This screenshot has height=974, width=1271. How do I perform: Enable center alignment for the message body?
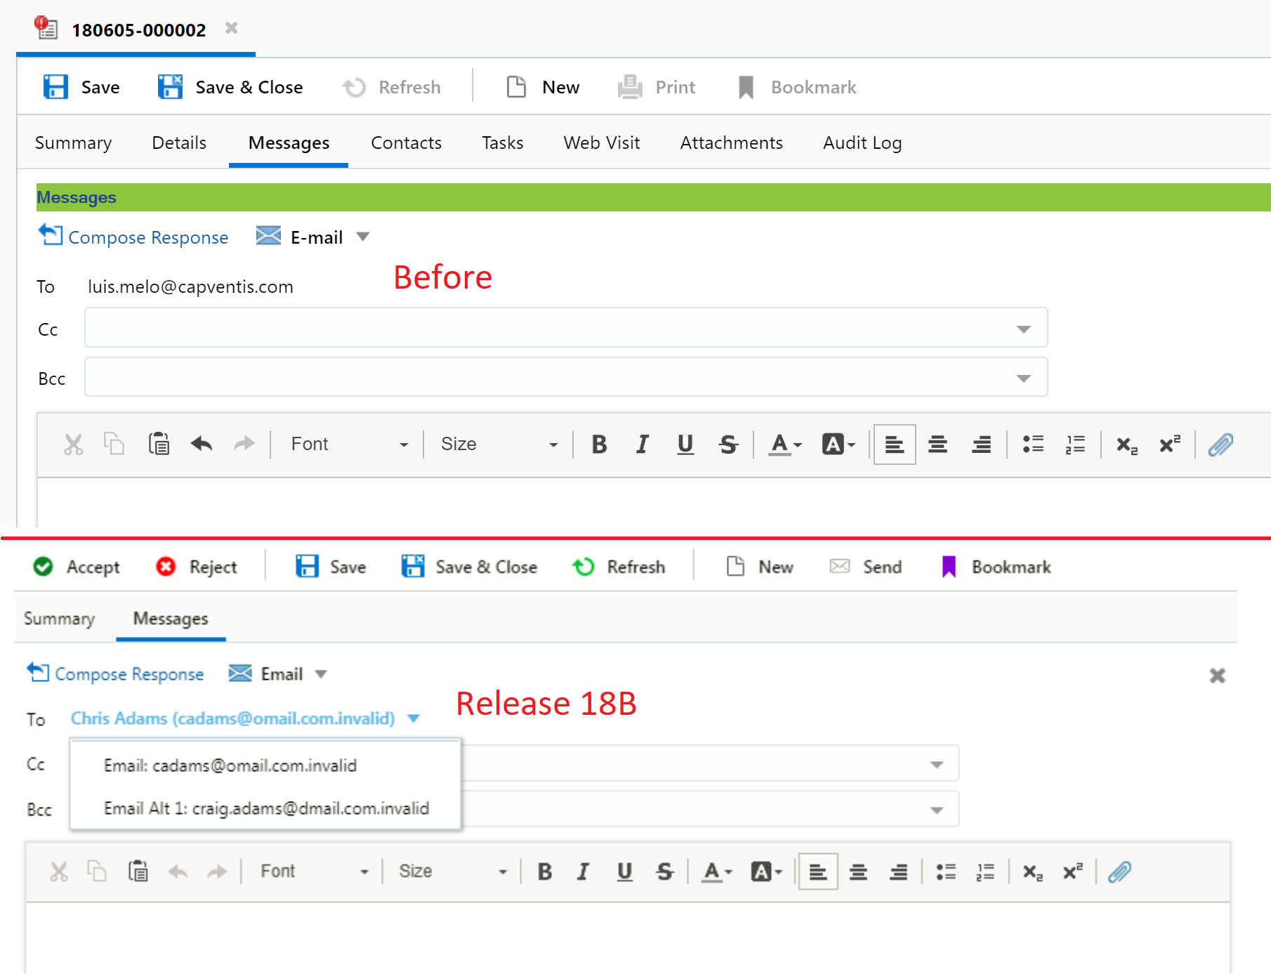pyautogui.click(x=937, y=444)
